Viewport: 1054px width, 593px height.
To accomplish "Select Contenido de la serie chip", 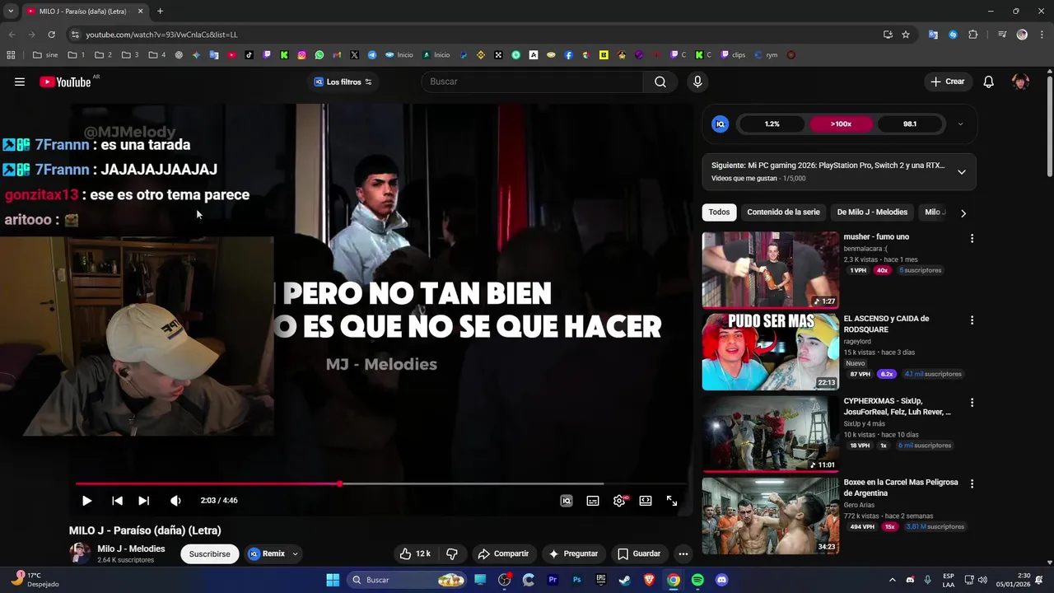I will [x=783, y=212].
